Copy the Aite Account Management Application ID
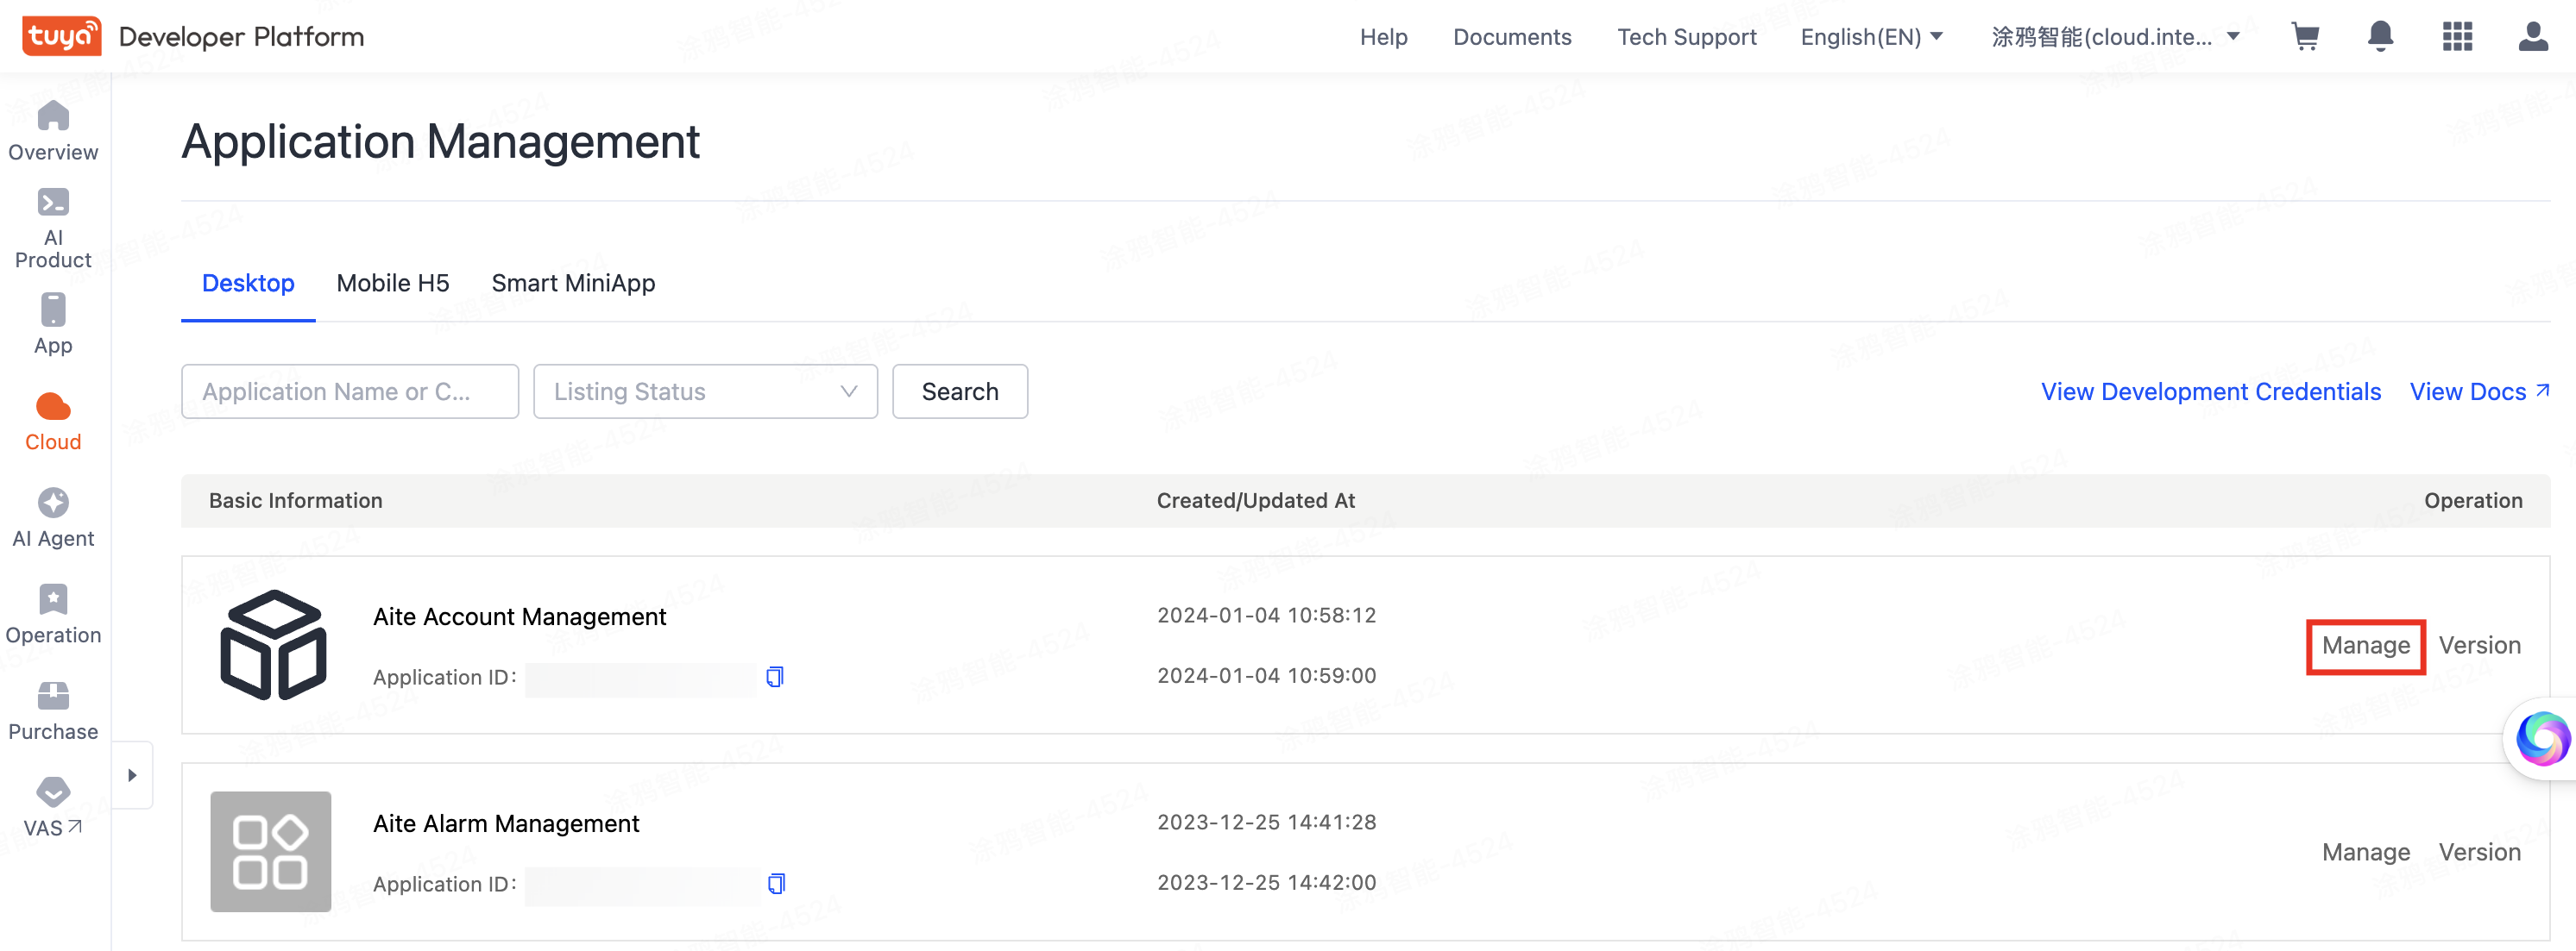This screenshot has width=2576, height=951. point(774,676)
